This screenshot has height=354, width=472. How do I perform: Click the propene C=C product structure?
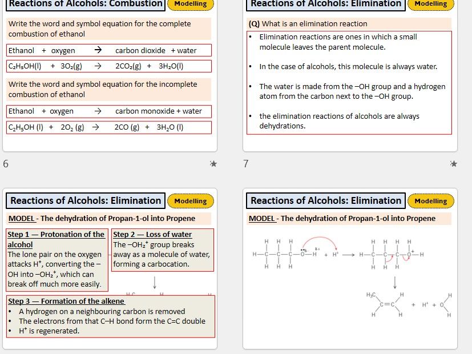[385, 304]
